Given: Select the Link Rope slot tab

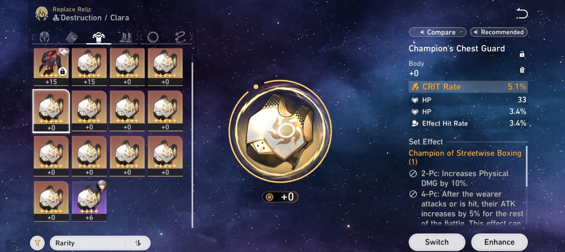Looking at the screenshot, I should tap(180, 37).
